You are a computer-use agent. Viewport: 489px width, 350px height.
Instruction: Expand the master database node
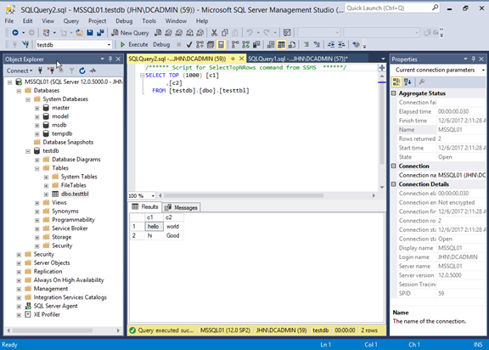coord(37,108)
